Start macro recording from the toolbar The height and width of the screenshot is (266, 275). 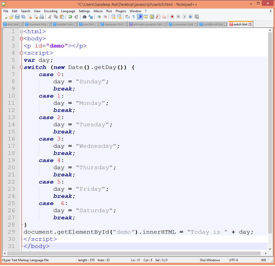tap(172, 17)
